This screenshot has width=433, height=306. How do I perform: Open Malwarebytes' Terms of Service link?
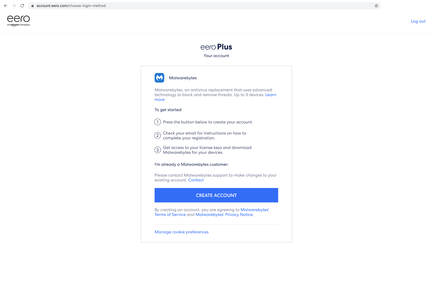click(212, 212)
